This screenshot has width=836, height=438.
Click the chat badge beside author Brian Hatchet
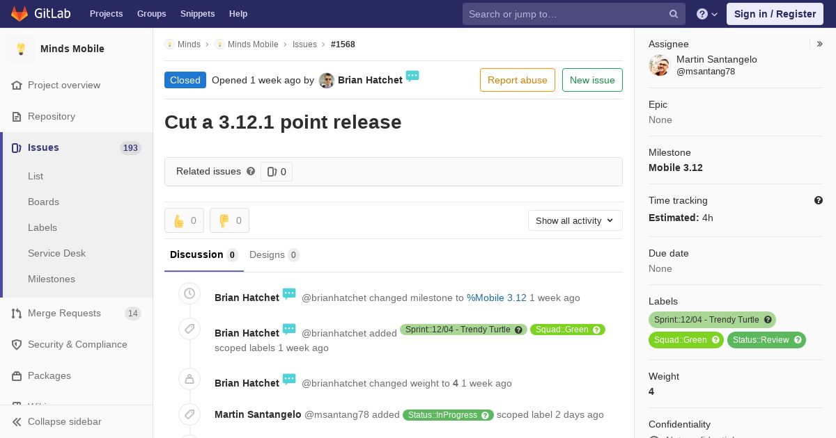pyautogui.click(x=412, y=76)
